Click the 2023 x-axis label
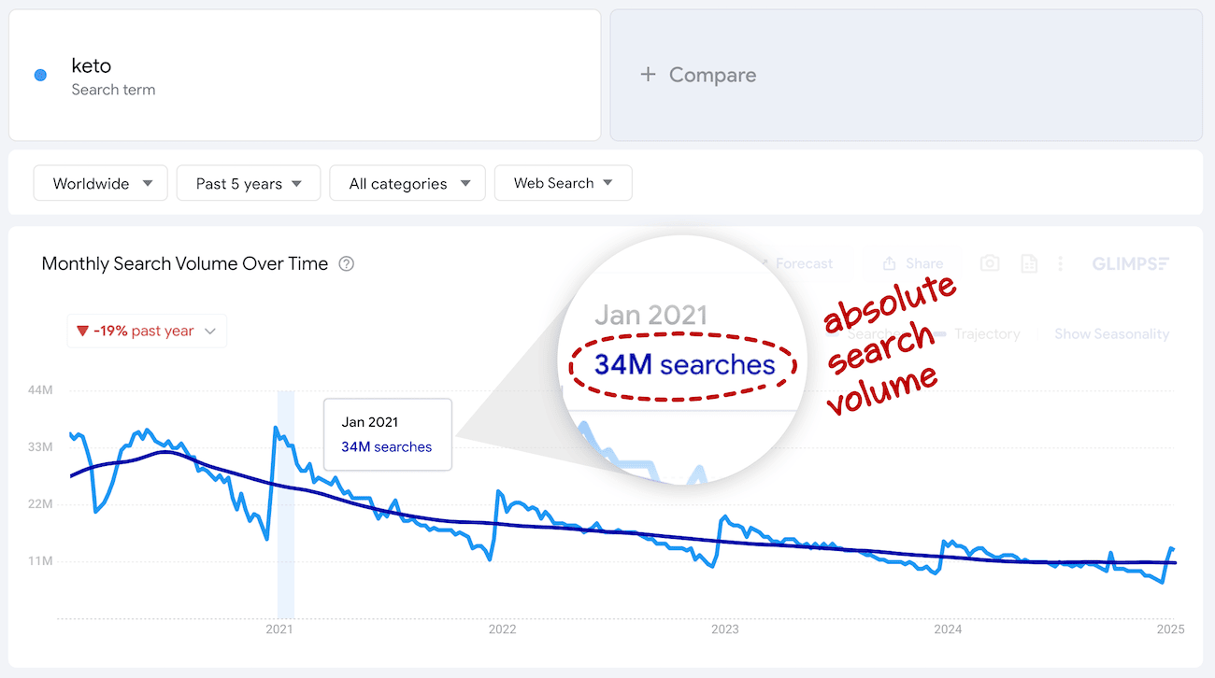The image size is (1215, 678). coord(724,629)
